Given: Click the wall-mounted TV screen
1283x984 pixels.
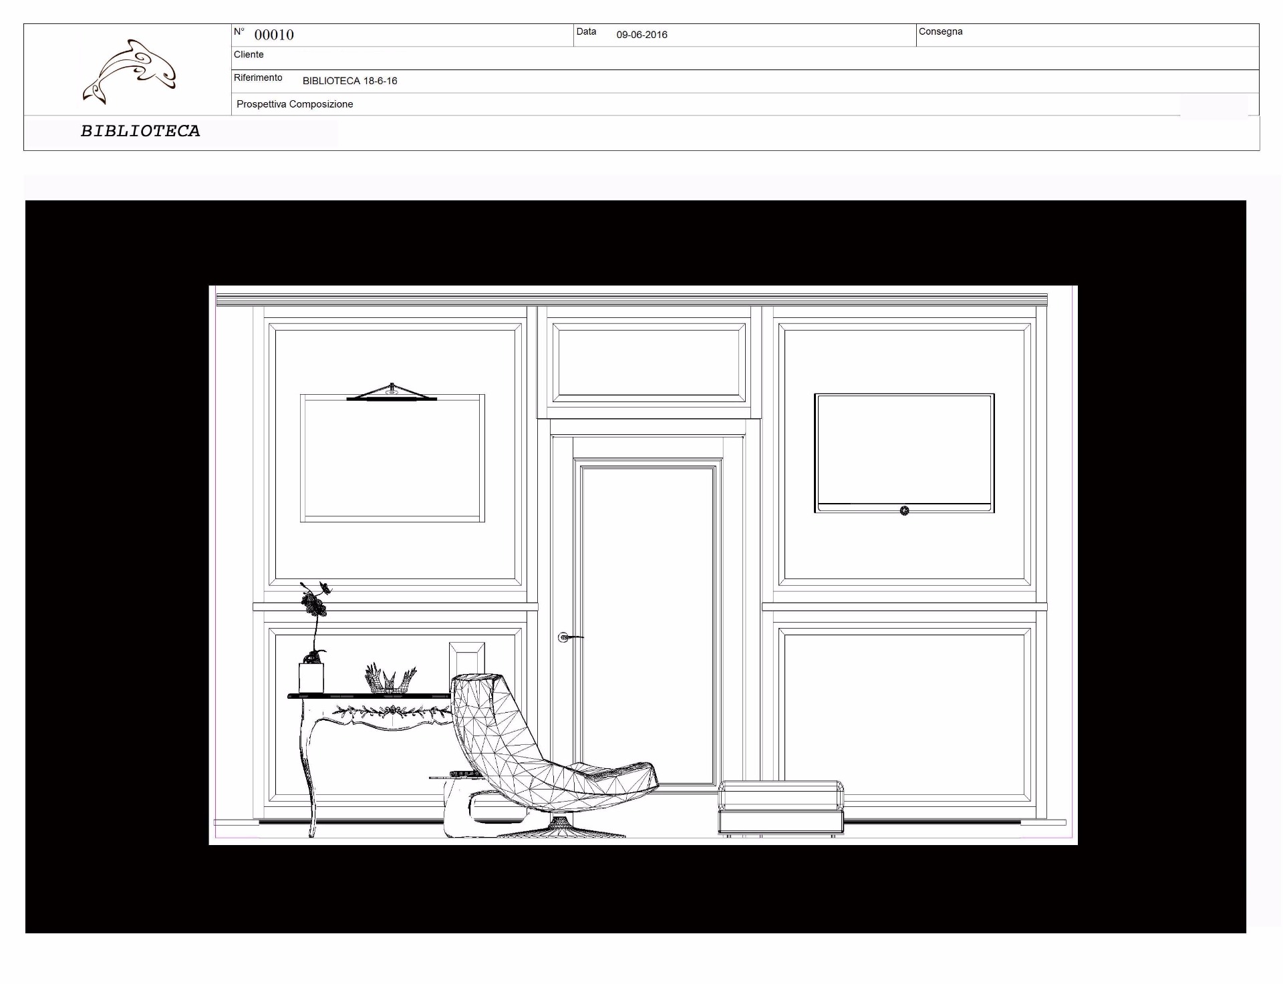Looking at the screenshot, I should (x=904, y=453).
